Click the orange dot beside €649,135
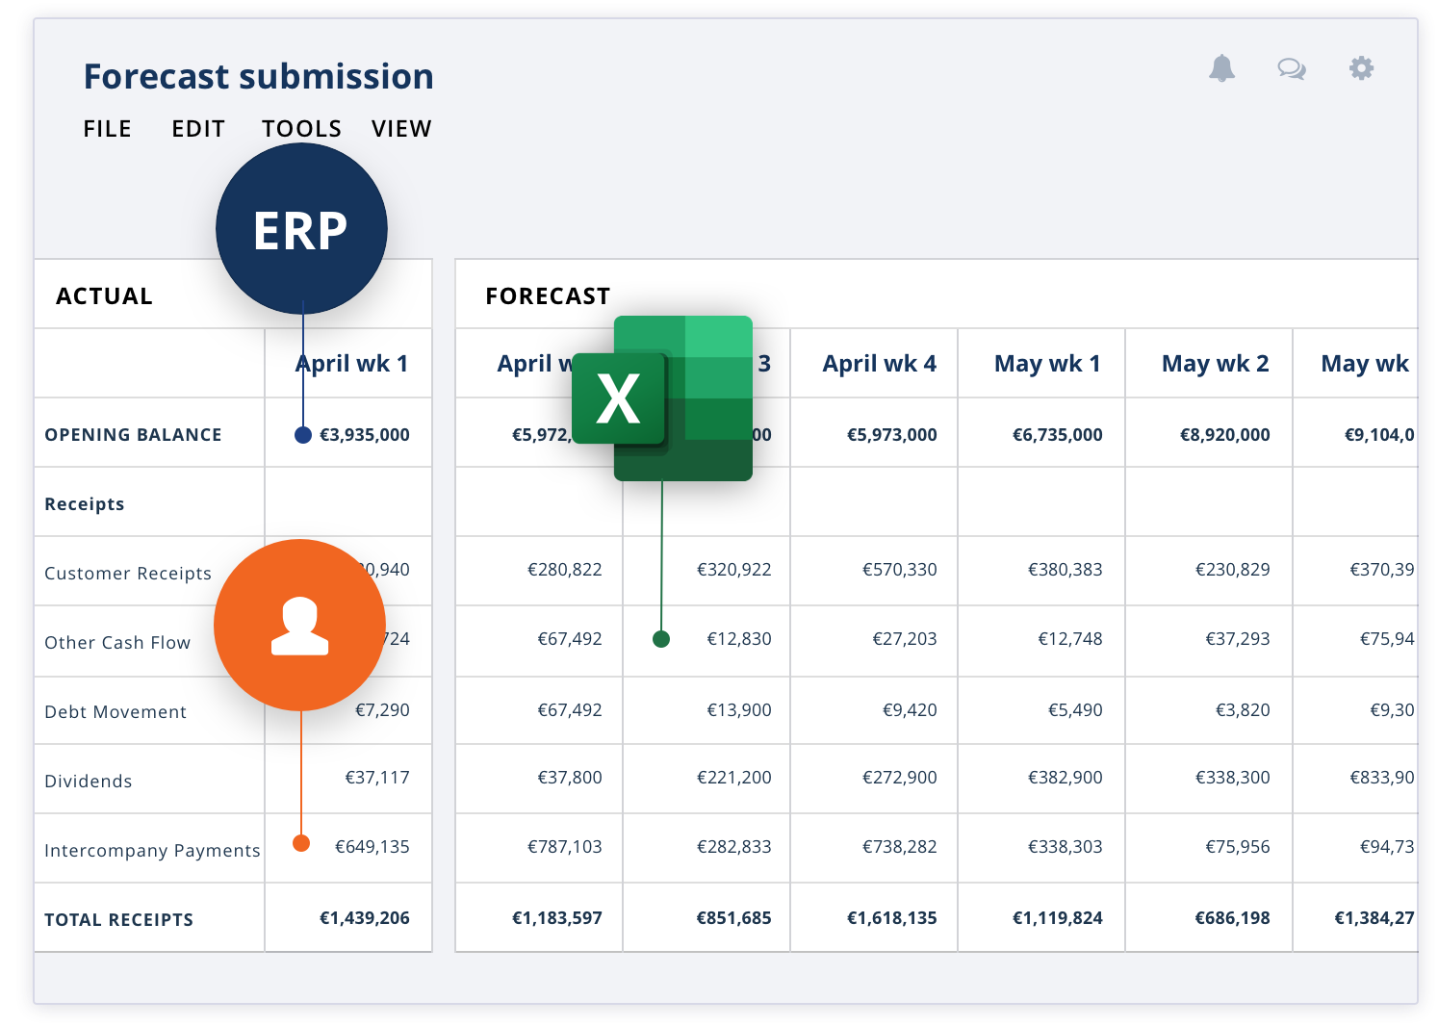The width and height of the screenshot is (1438, 1026). coord(301,844)
